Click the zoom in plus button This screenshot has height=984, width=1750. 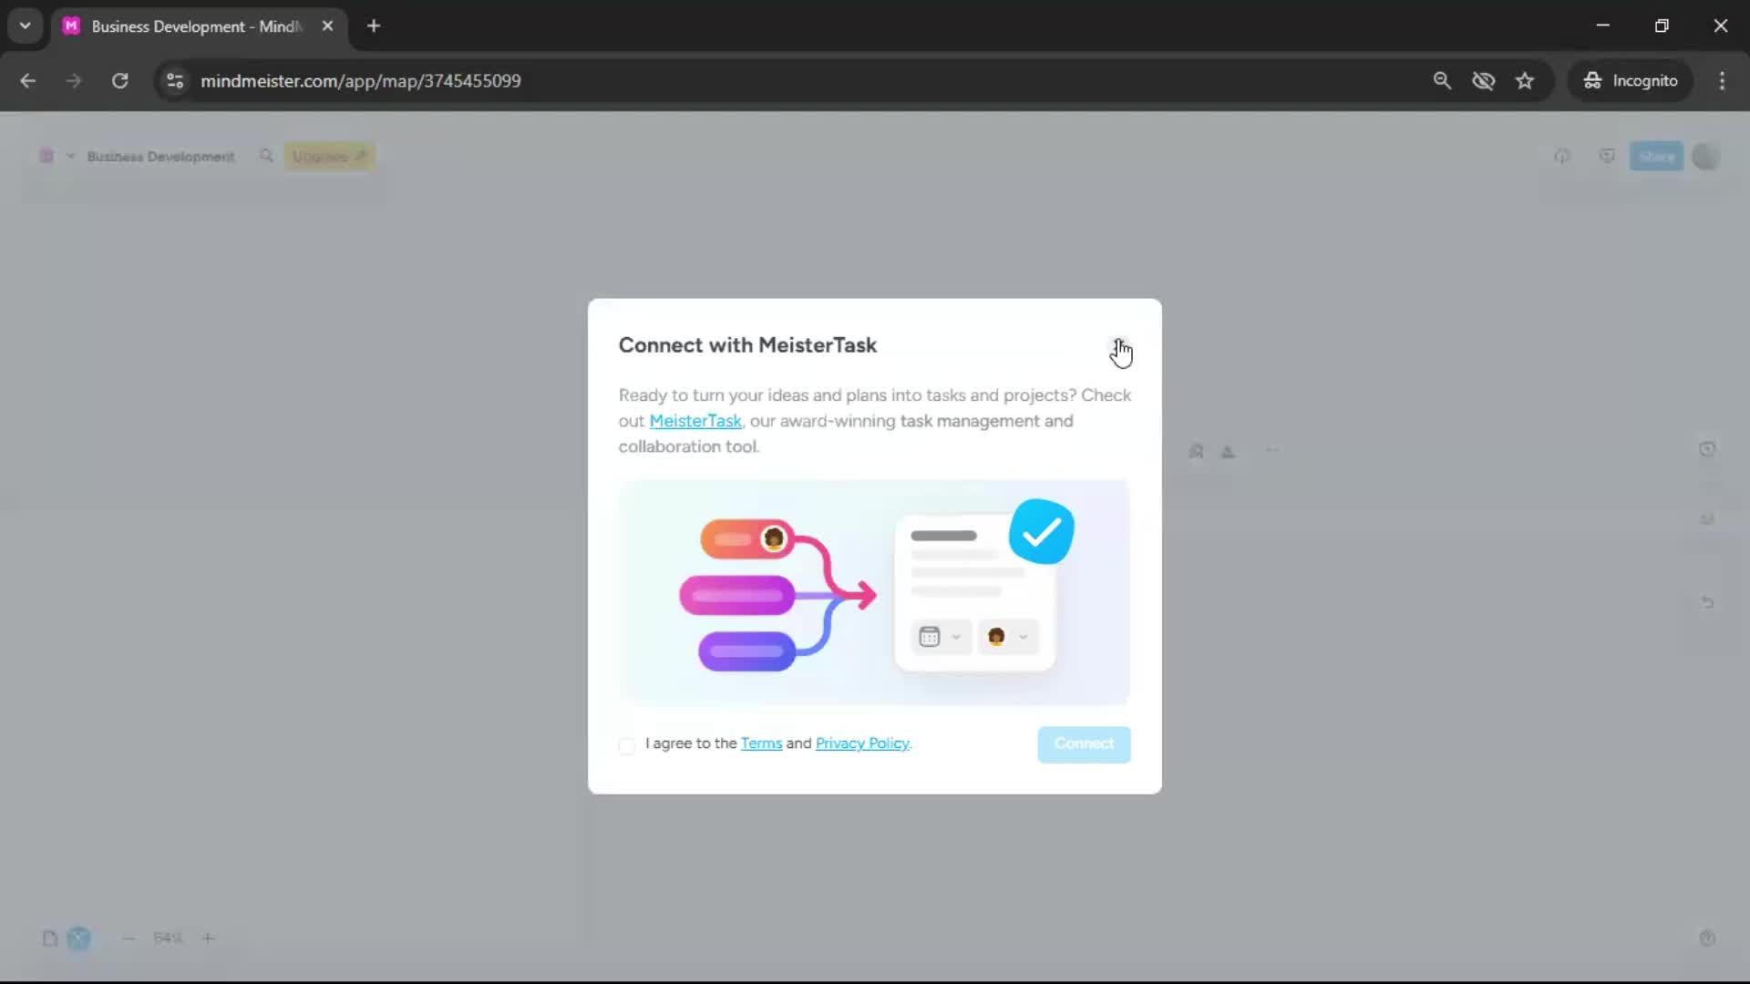point(208,938)
